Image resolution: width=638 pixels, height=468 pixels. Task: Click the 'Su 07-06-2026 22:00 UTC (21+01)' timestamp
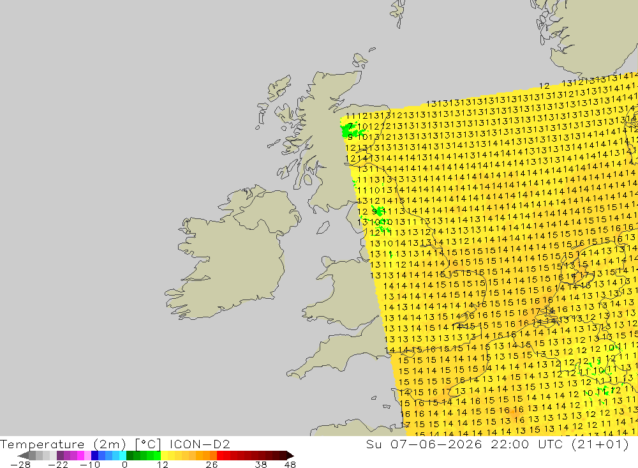497,444
